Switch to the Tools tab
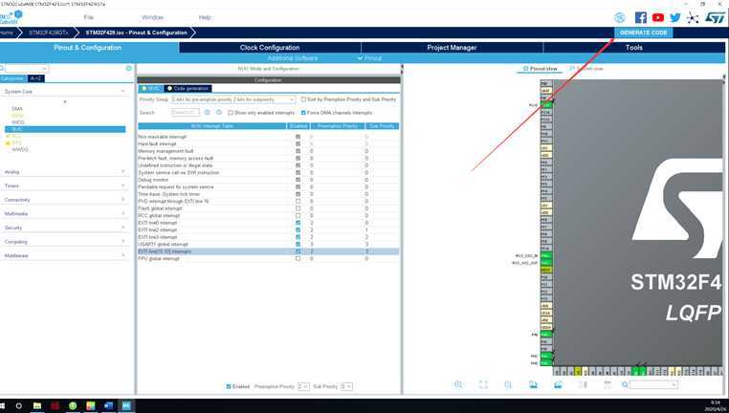Viewport: 729px width, 413px height. pos(633,48)
